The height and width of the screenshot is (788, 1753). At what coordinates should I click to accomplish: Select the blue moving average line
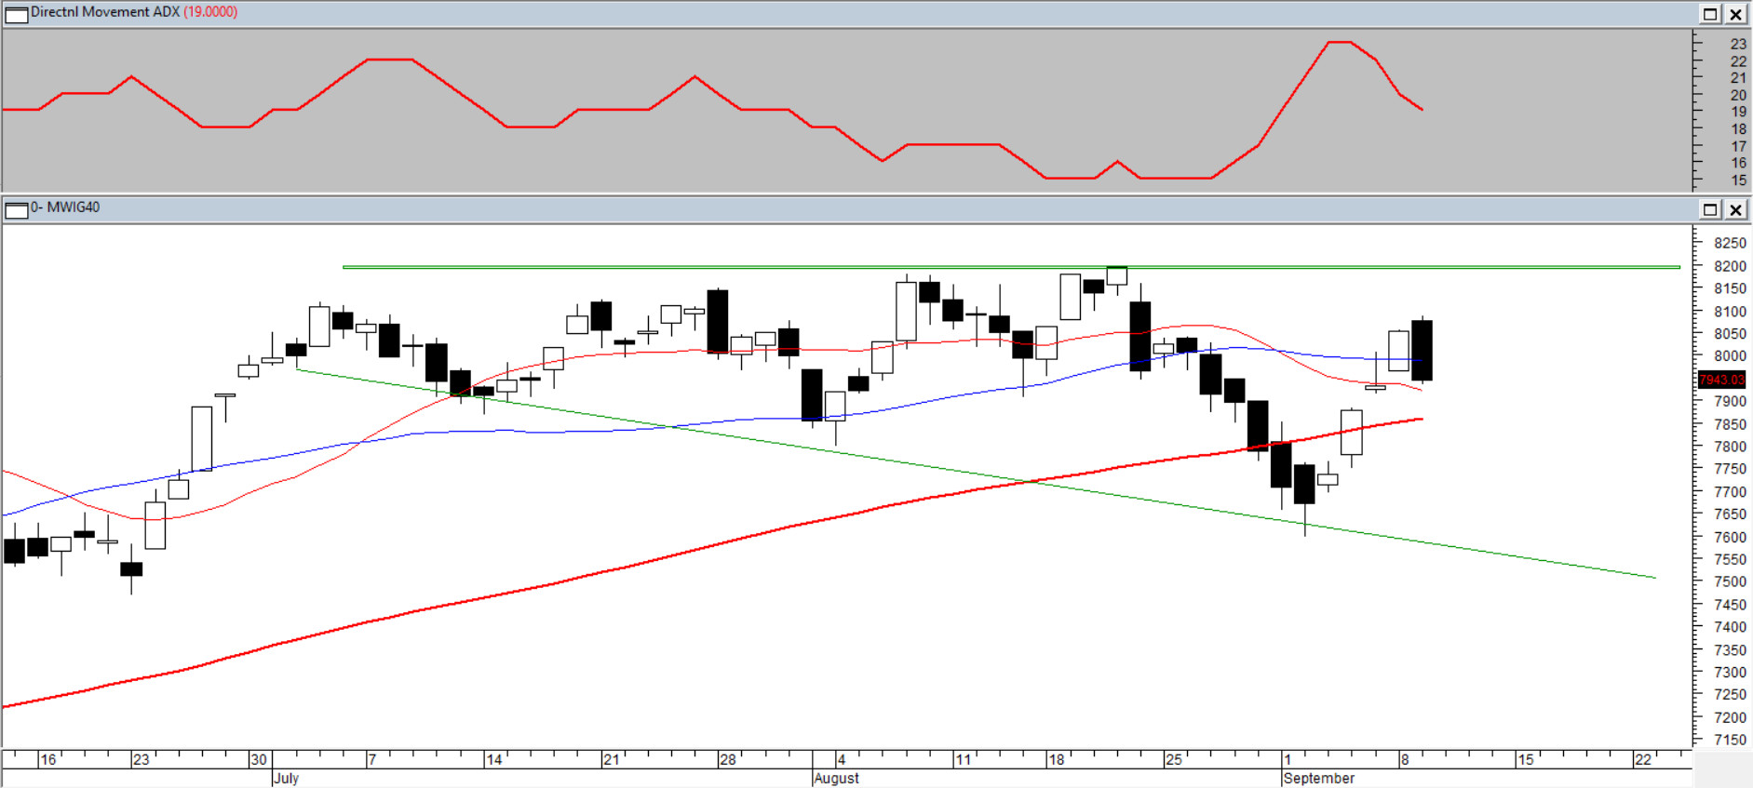pos(931,399)
